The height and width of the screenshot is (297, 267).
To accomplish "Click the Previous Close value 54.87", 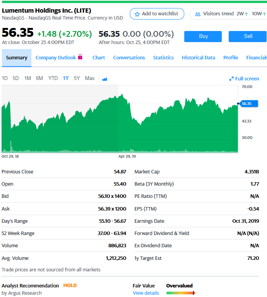I will 120,171.
